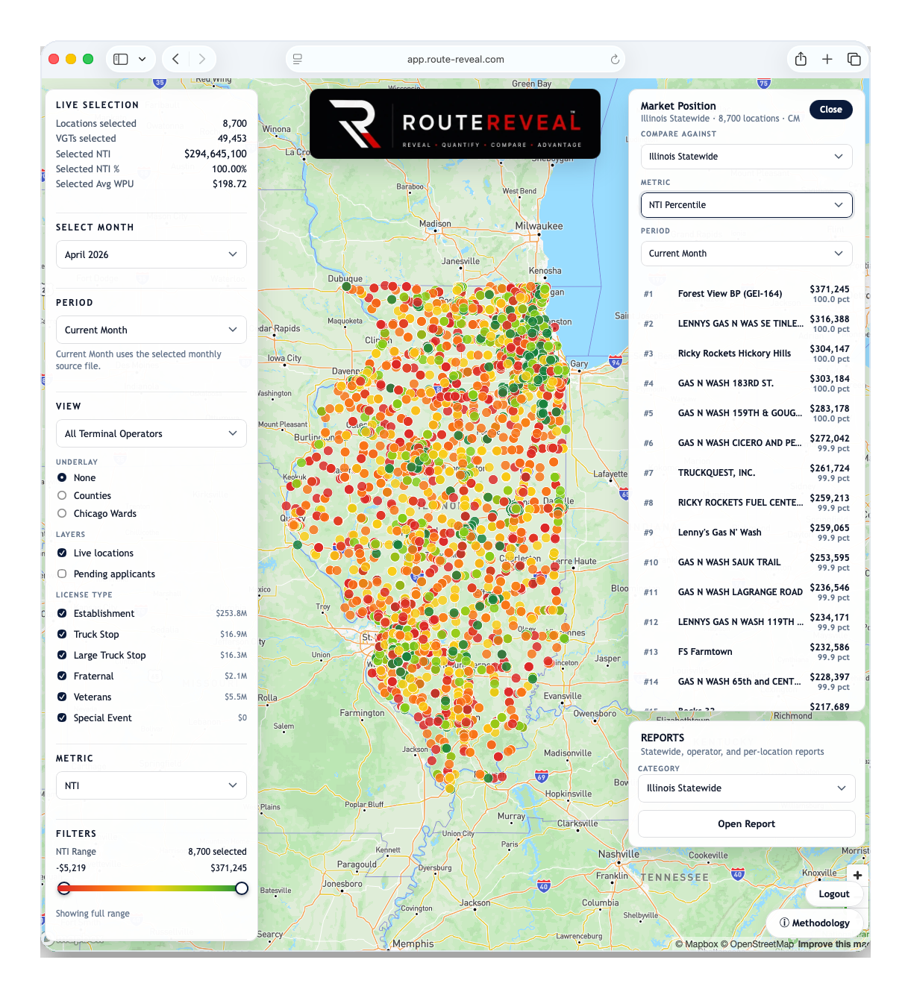Screen dimensions: 911x992
Task: Enable the Pending applicants layer
Action: pyautogui.click(x=62, y=574)
